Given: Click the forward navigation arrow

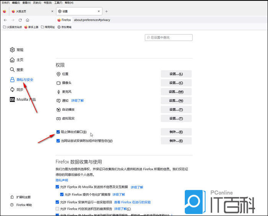Looking at the screenshot, I should click(13, 20).
